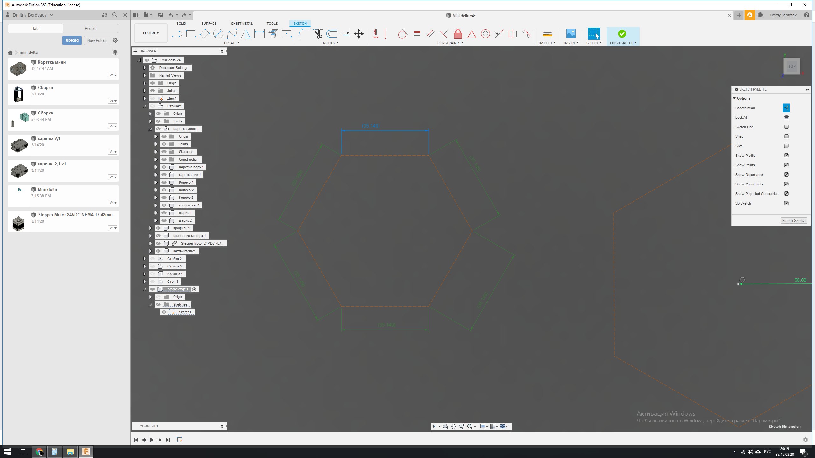Select the 2-Point Rectangle tool
The image size is (815, 458).
tap(191, 34)
